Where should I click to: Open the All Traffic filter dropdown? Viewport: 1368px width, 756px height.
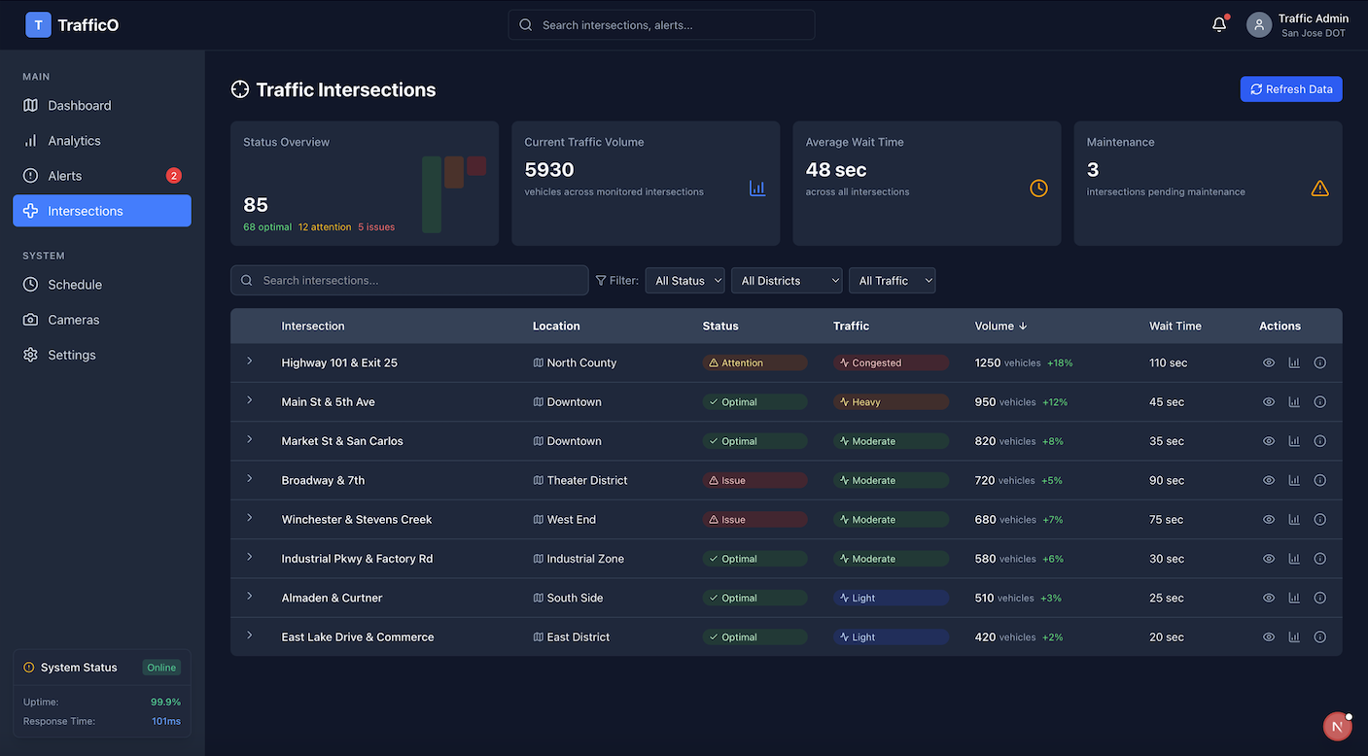pyautogui.click(x=892, y=281)
